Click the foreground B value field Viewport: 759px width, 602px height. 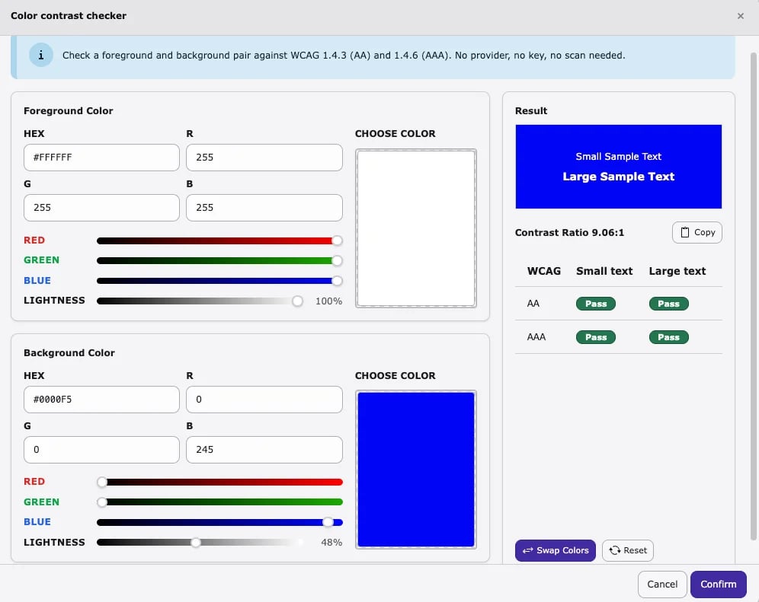[x=264, y=208]
